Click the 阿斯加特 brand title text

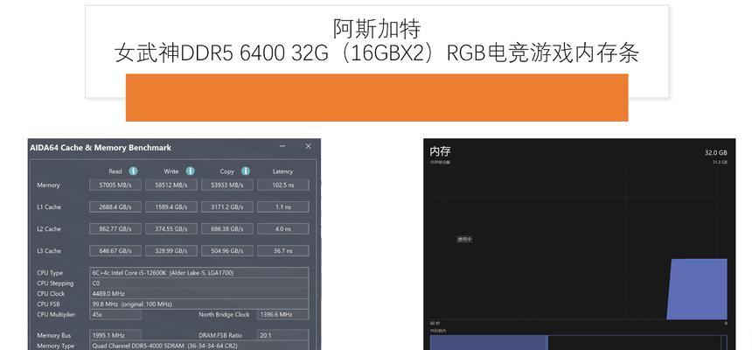coord(377,28)
